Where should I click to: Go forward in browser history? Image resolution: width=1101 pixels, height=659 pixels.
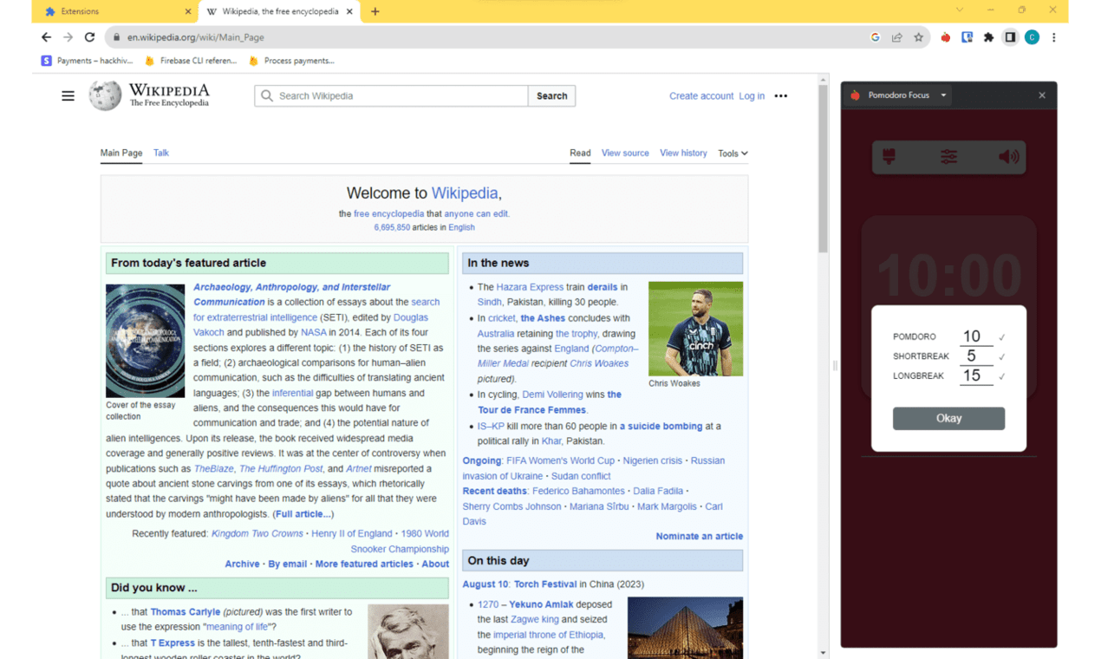tap(68, 37)
